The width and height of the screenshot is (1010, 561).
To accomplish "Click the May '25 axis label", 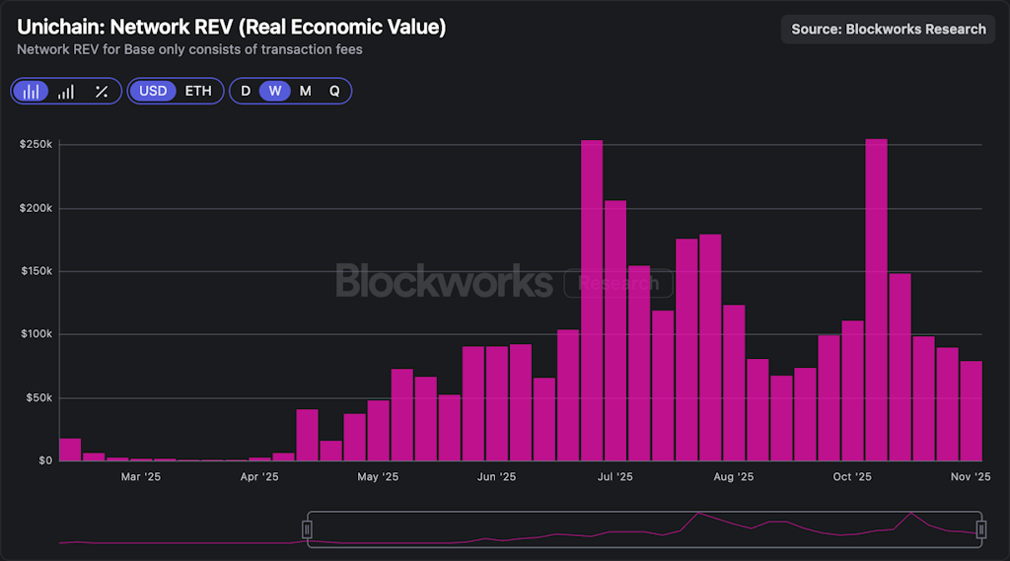I will tap(378, 476).
